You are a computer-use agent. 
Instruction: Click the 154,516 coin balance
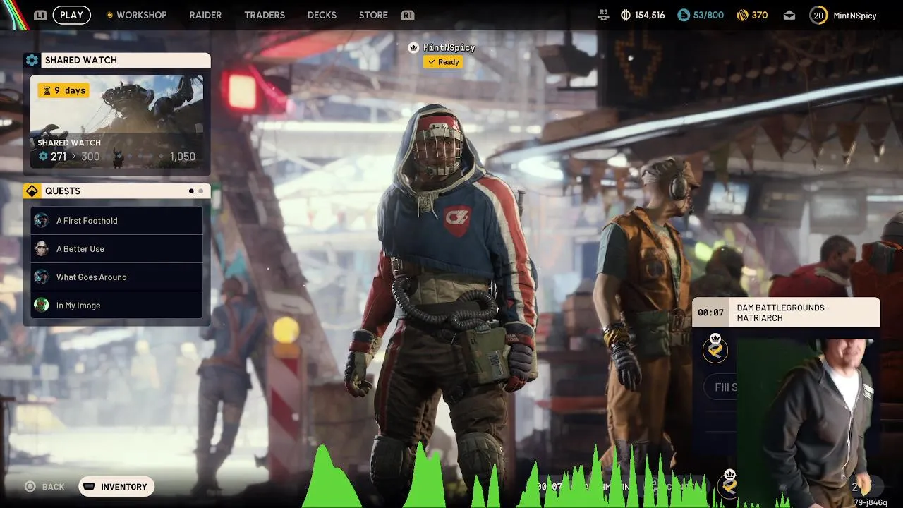[x=650, y=15]
